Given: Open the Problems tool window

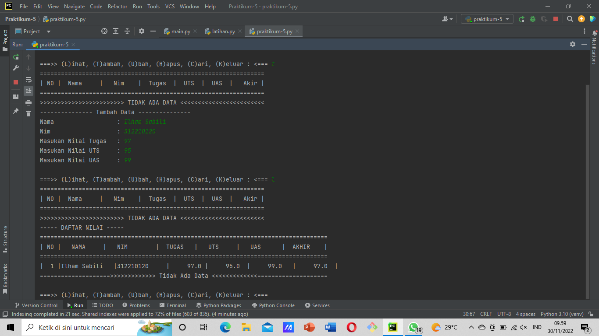Looking at the screenshot, I should pos(136,305).
